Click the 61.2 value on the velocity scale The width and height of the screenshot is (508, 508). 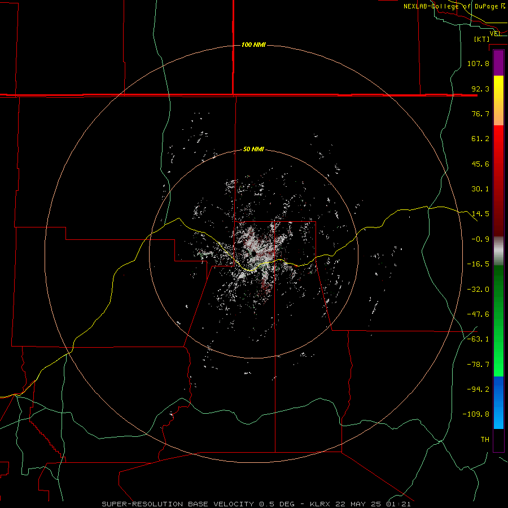pos(480,139)
